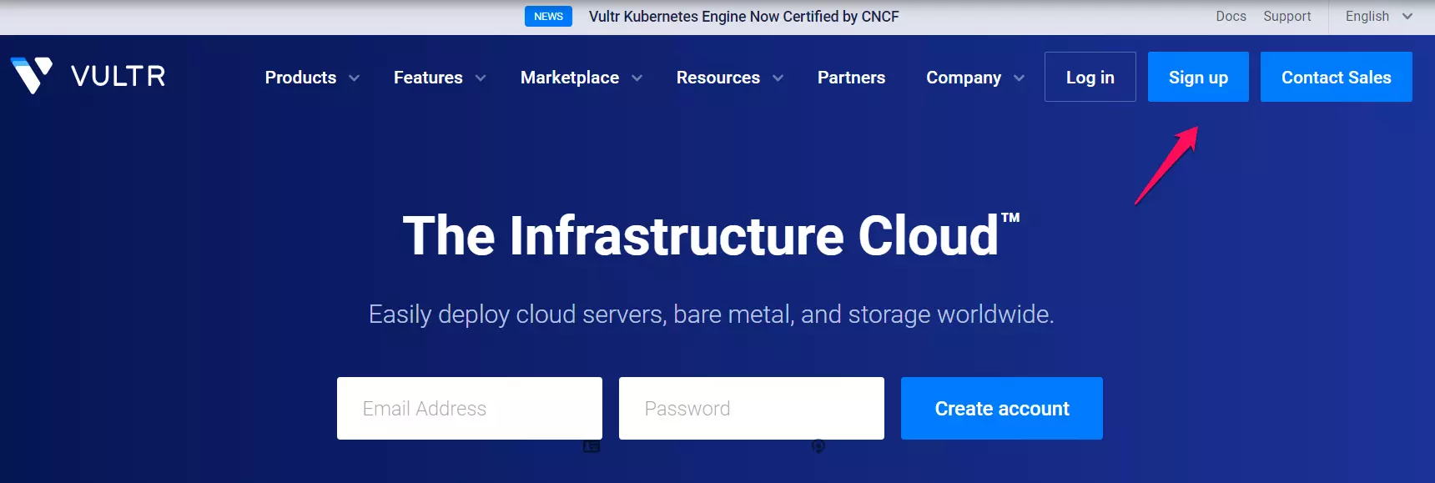Click the language dropdown chevron
1435x483 pixels.
1407,16
